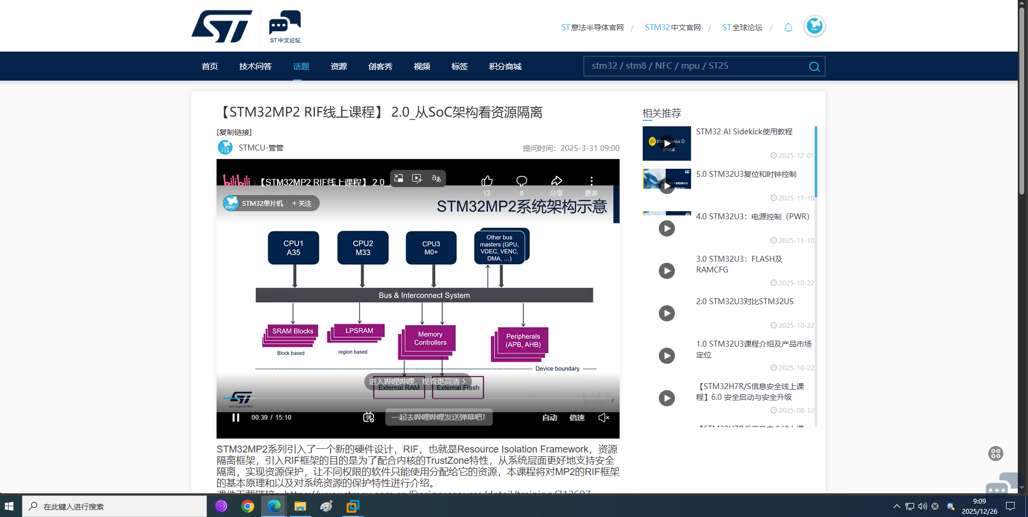This screenshot has height=517, width=1028.
Task: Like the video with thumbs-up icon
Action: 487,181
